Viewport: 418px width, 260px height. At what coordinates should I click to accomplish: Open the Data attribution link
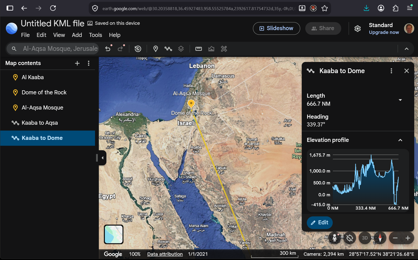pyautogui.click(x=165, y=254)
